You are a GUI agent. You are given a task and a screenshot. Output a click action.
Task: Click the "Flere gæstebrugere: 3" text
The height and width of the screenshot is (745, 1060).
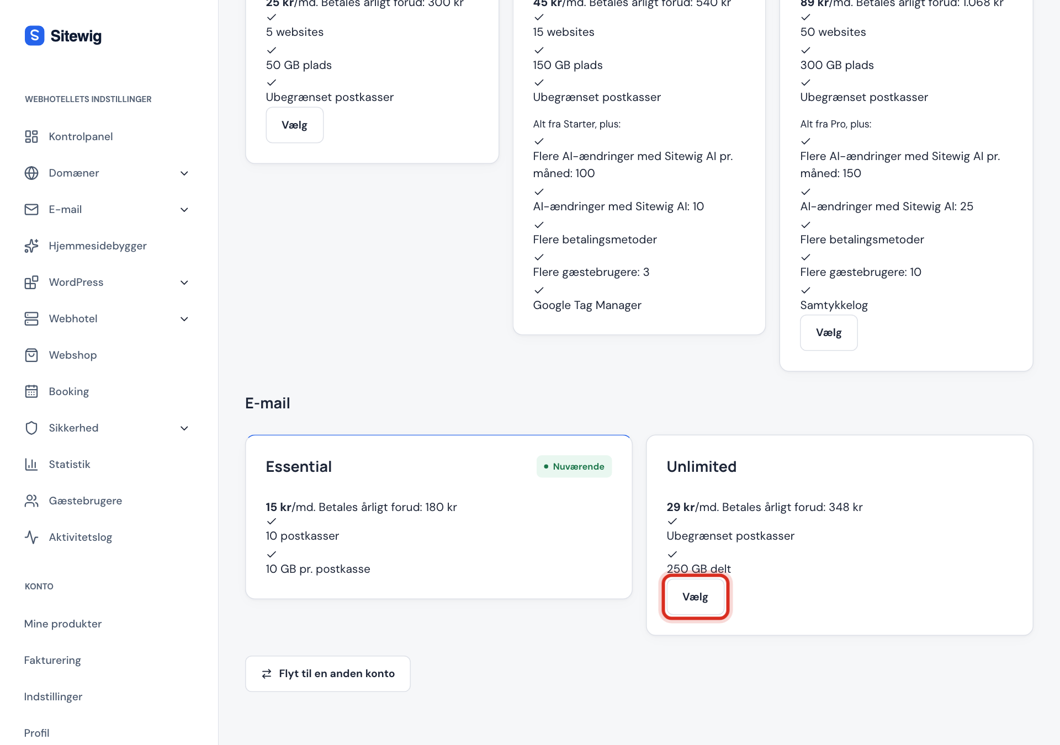pyautogui.click(x=591, y=272)
